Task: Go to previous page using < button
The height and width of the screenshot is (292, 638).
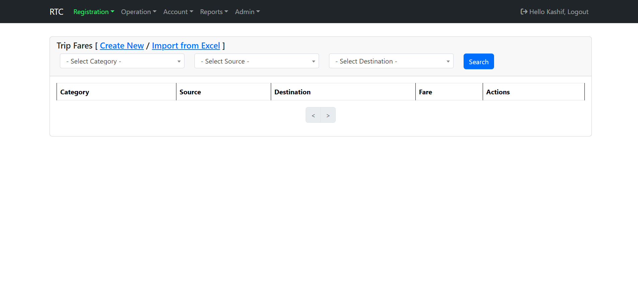Action: pos(313,115)
